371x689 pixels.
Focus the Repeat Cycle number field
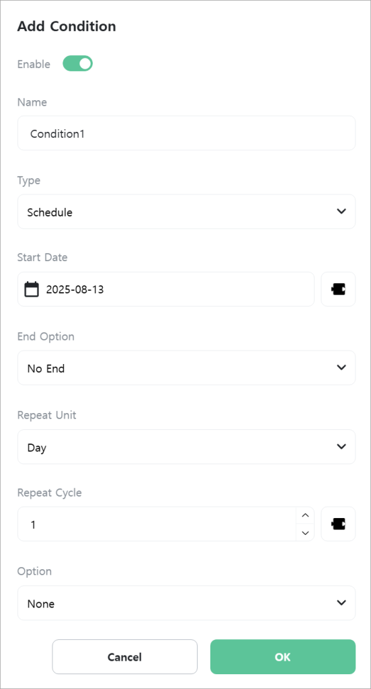pos(157,523)
